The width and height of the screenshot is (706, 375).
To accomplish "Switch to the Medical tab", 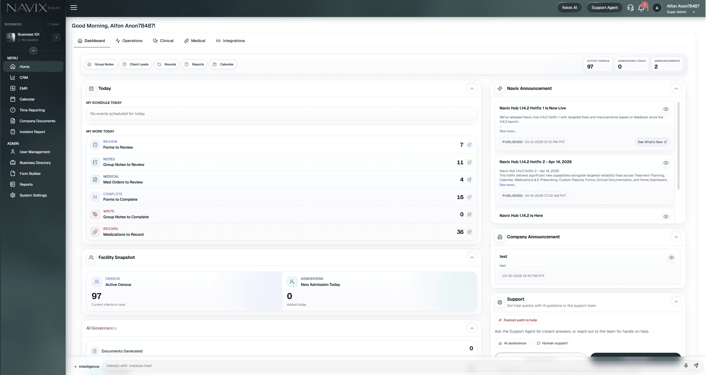I will click(195, 41).
